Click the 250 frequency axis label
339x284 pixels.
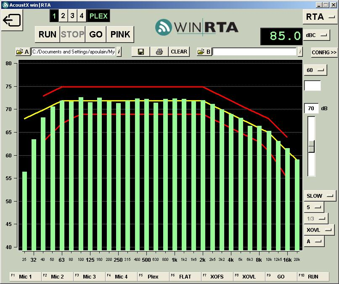click(118, 260)
